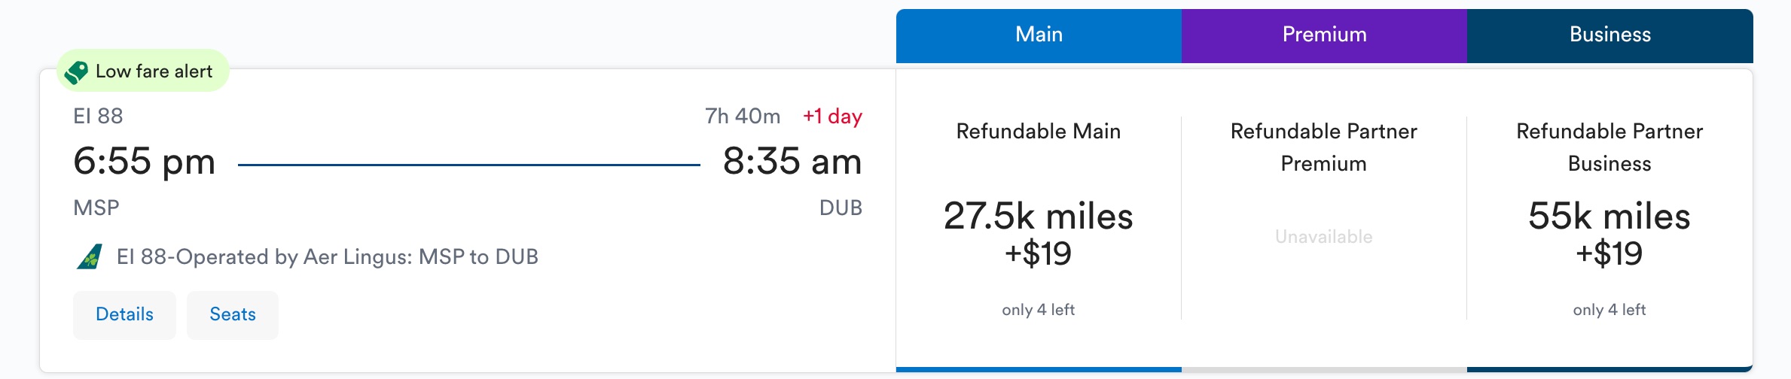The width and height of the screenshot is (1791, 379).
Task: Click the EI 88 flight number
Action: point(98,117)
